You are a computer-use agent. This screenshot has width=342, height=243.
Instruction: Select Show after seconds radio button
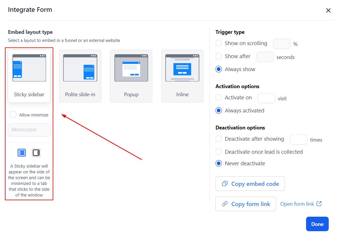tap(219, 56)
